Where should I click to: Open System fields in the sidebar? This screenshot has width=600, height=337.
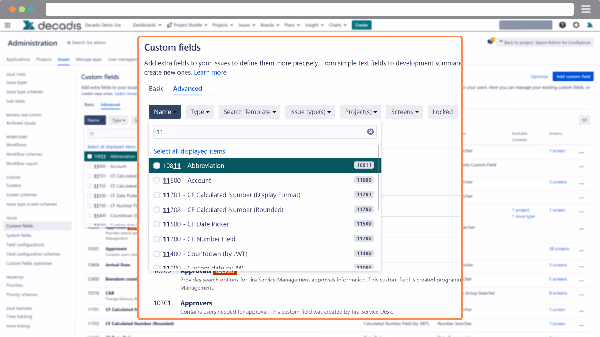(19, 235)
